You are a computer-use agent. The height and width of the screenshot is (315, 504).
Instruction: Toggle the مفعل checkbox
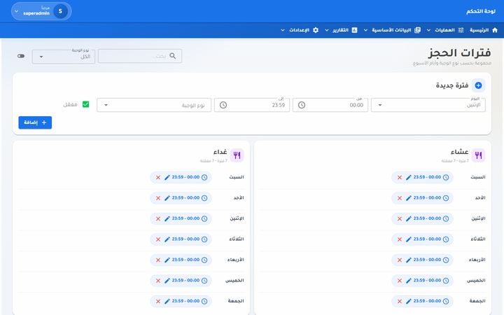85,104
